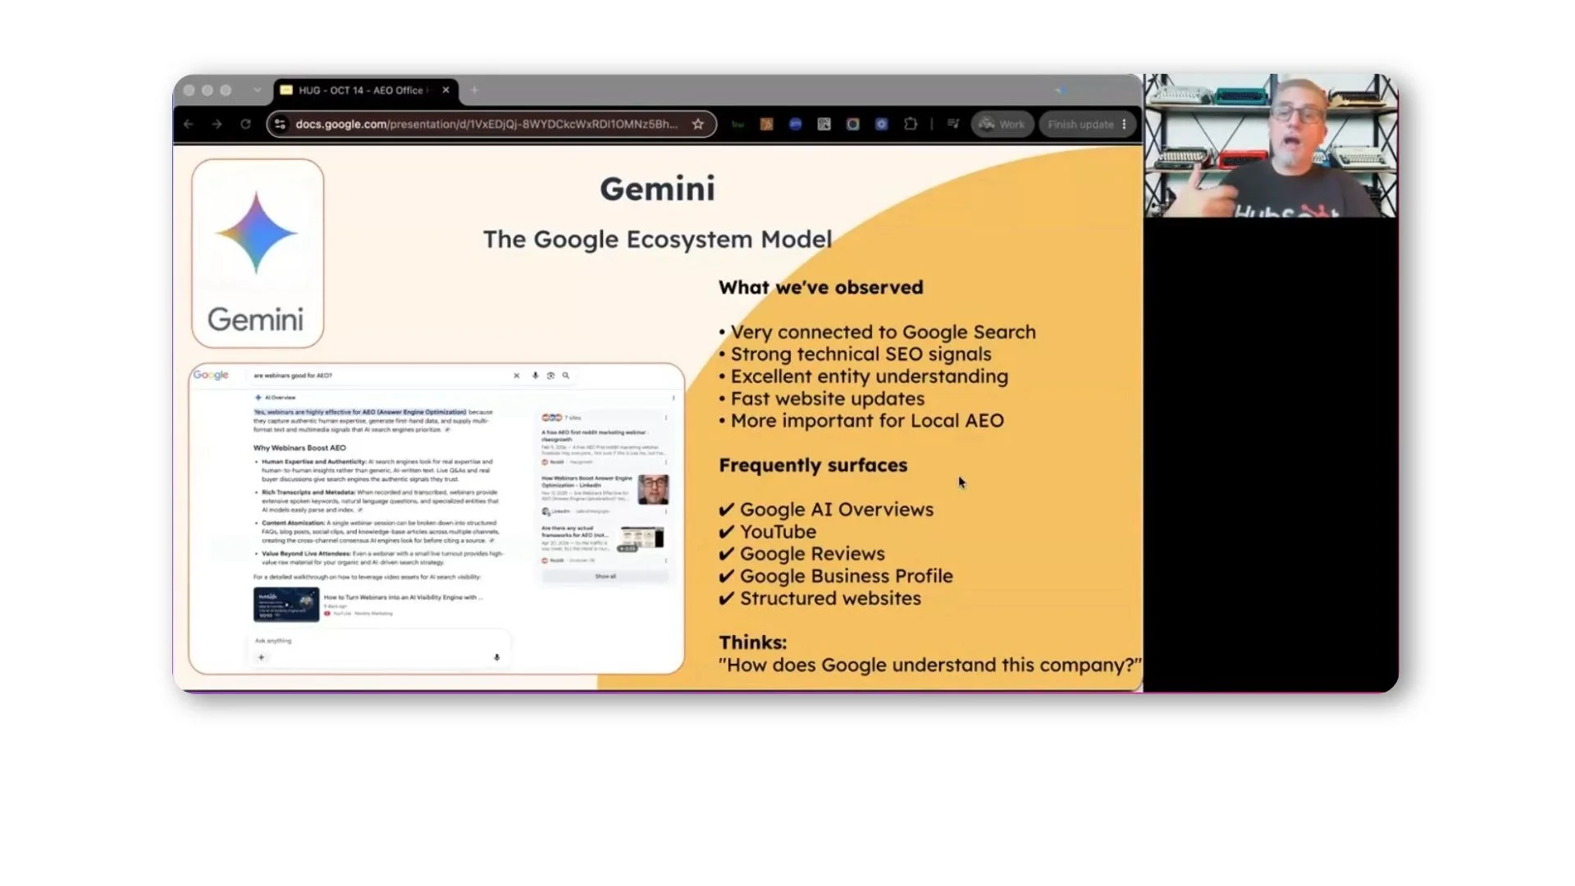Bookmark this page with the star icon
This screenshot has width=1575, height=886.
tap(698, 124)
